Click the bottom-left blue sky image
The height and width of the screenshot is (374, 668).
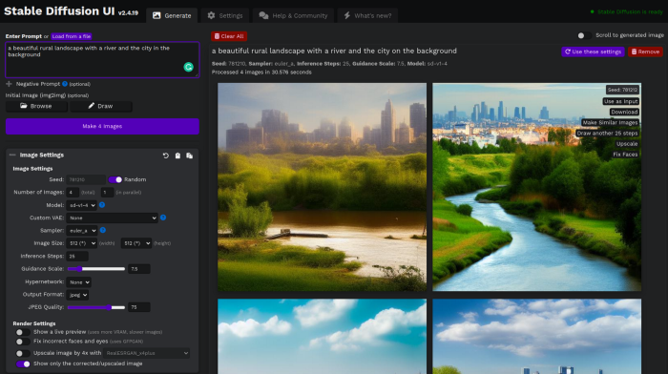click(x=323, y=337)
